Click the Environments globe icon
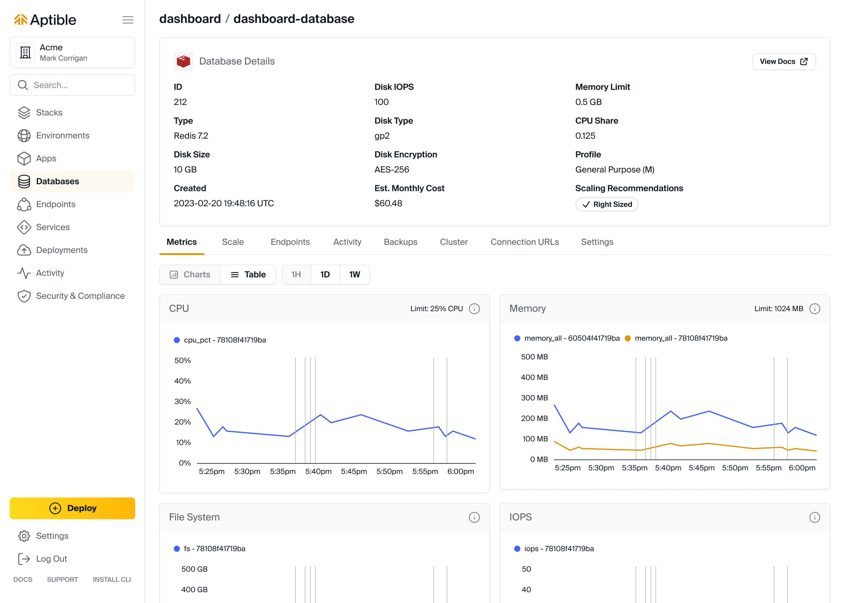The image size is (845, 603). 24,136
